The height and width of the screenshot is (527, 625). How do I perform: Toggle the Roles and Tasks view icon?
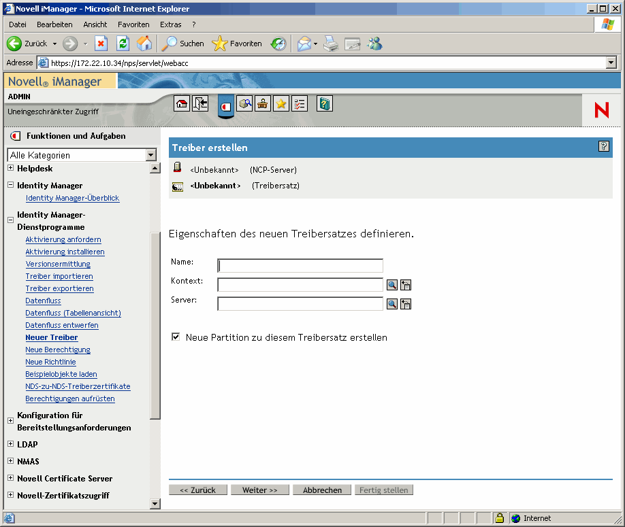225,104
